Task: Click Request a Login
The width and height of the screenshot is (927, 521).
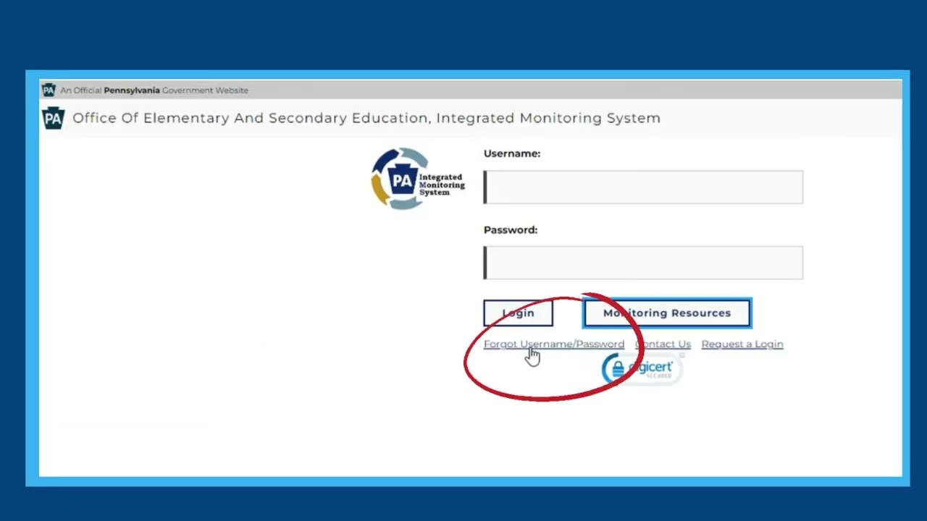Action: pyautogui.click(x=742, y=344)
